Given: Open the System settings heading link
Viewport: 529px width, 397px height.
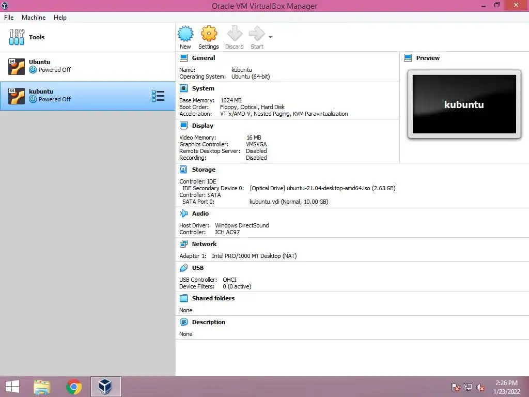Looking at the screenshot, I should click(203, 88).
